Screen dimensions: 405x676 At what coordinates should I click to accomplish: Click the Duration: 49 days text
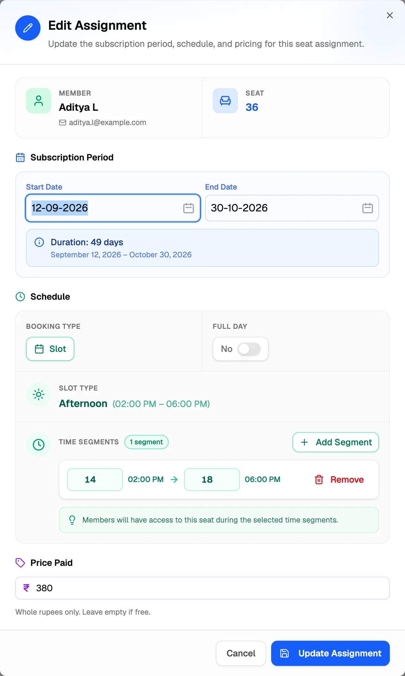(87, 242)
